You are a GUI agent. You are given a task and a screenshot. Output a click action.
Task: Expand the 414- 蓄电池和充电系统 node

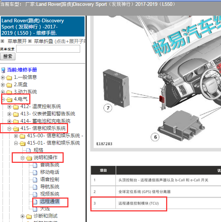tap(9, 121)
